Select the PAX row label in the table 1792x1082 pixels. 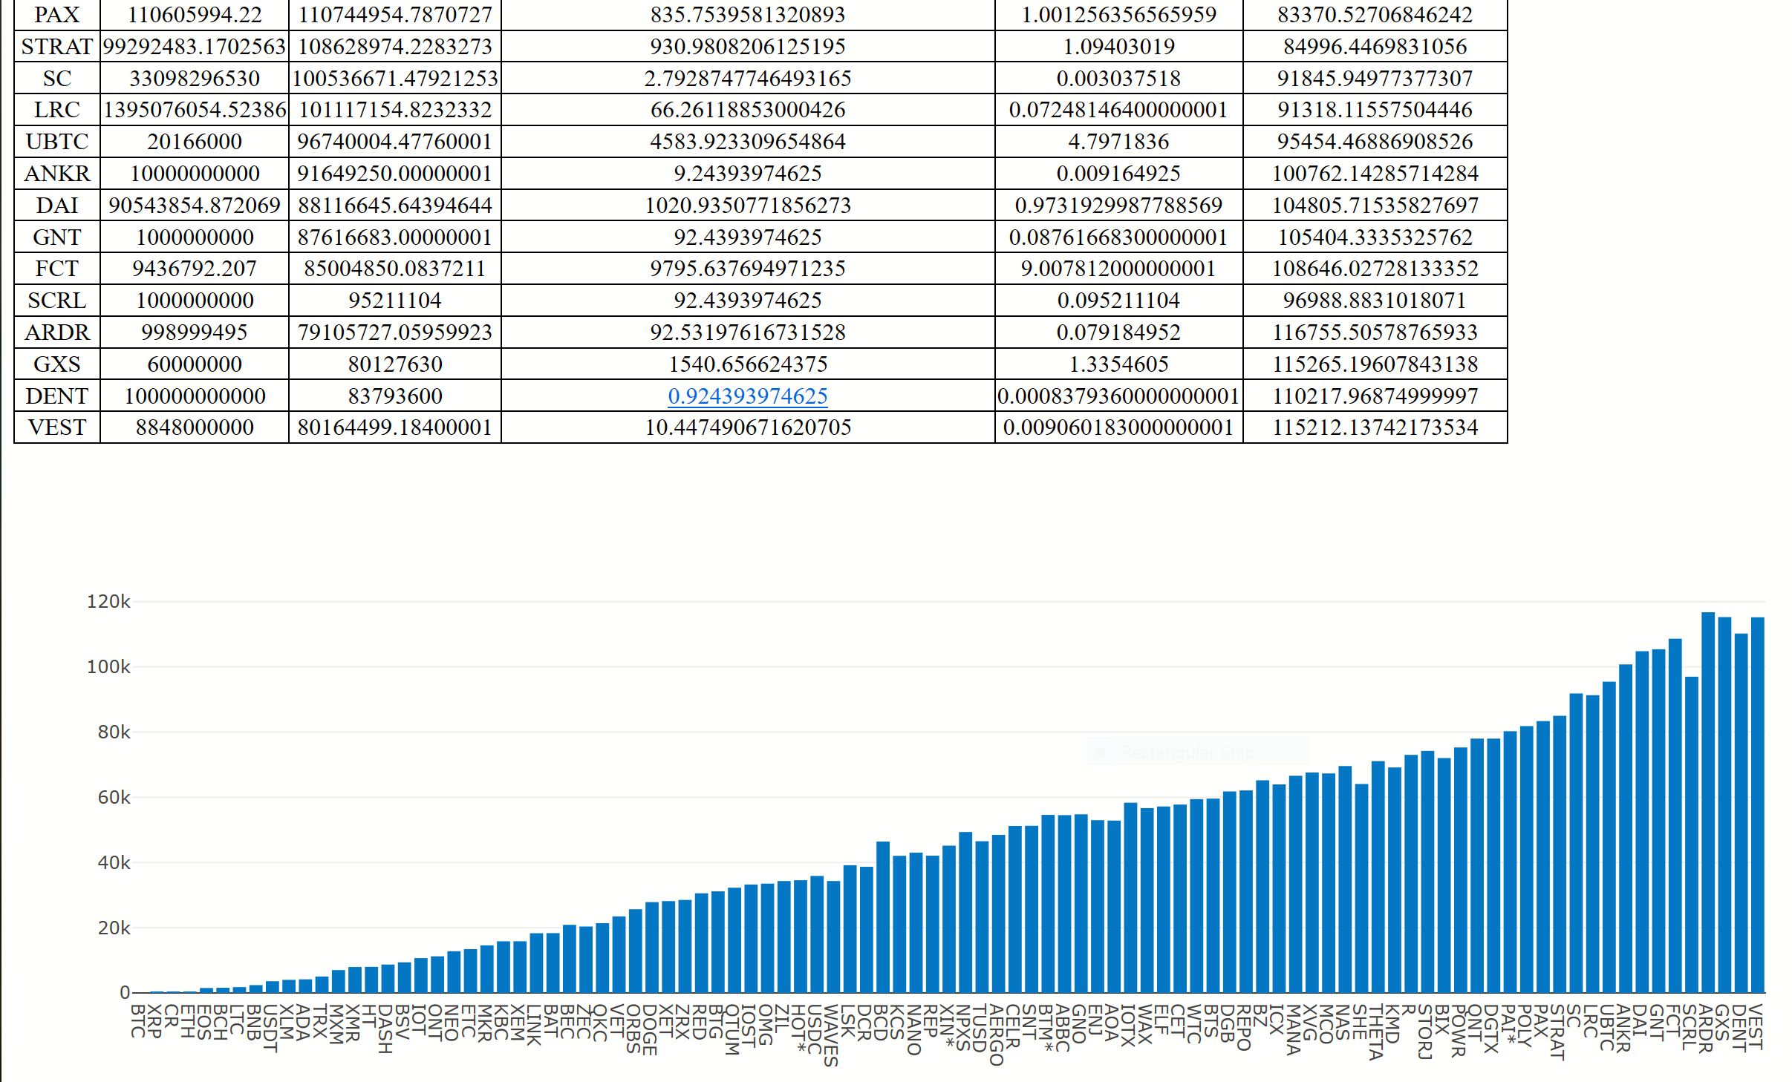click(57, 15)
